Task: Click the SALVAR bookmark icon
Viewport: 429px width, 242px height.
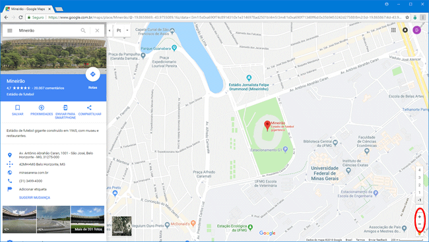Action: (x=18, y=107)
